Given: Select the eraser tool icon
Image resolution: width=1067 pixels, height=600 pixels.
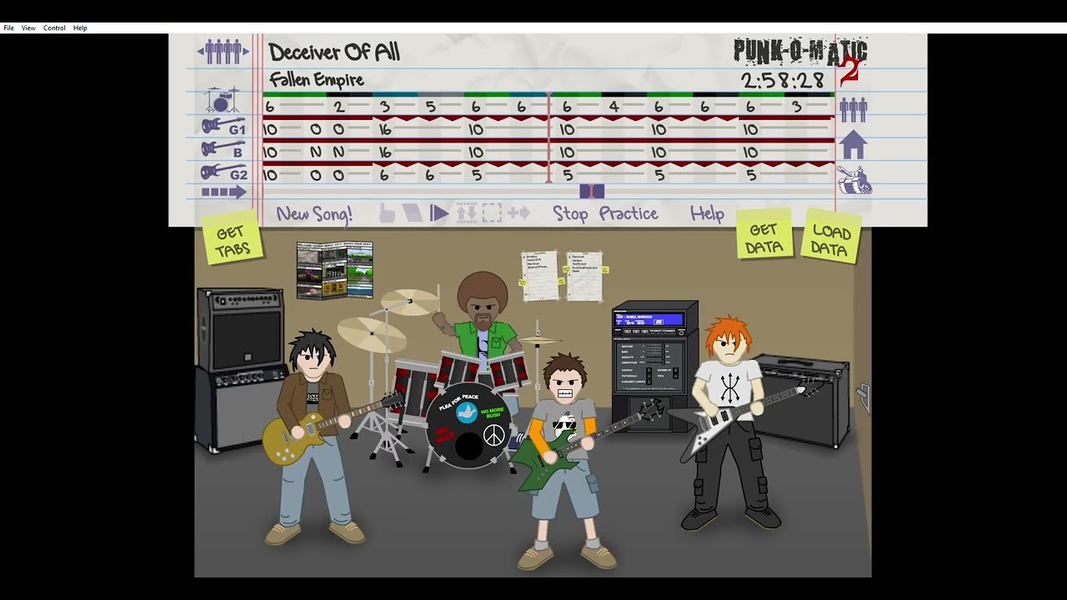Looking at the screenshot, I should 413,214.
